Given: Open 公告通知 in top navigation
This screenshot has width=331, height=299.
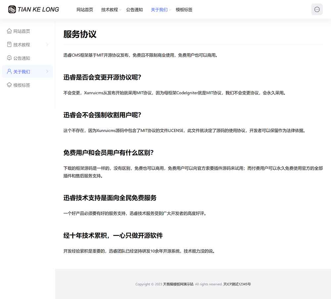Looking at the screenshot, I should (134, 10).
